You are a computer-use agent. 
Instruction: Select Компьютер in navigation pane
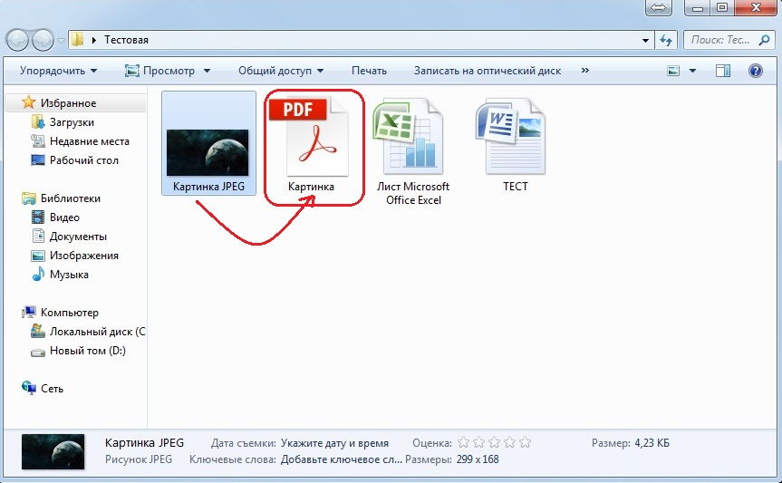tap(70, 313)
